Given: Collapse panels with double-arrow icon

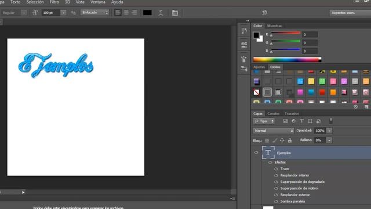Looking at the screenshot, I should click(x=248, y=21).
